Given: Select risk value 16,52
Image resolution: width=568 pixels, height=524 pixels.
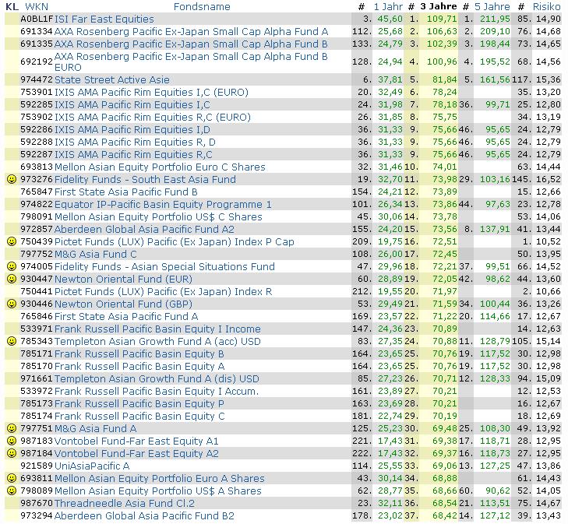Looking at the screenshot, I should [549, 179].
